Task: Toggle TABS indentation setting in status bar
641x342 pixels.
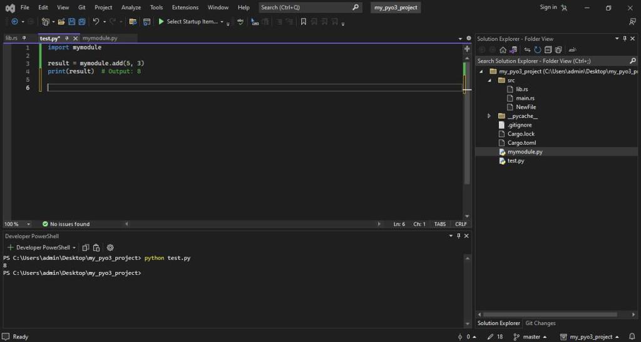Action: (x=440, y=224)
